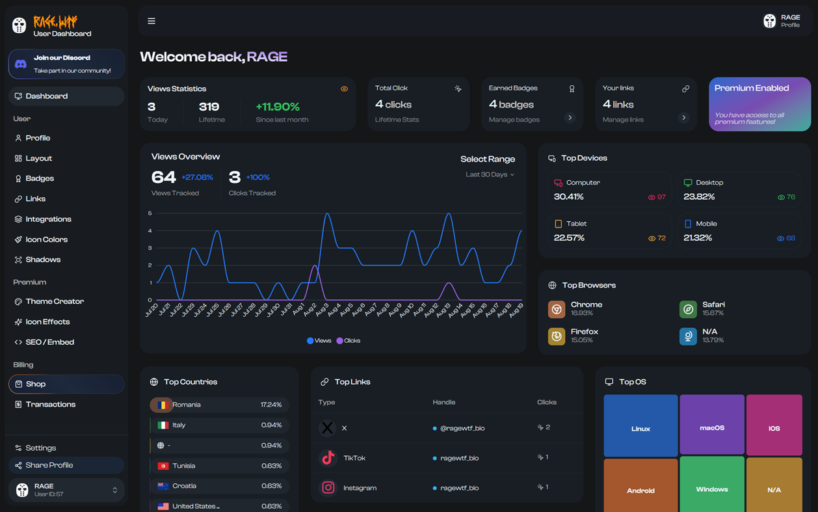818x512 pixels.
Task: Click the Join our Discord banner
Action: pyautogui.click(x=66, y=64)
